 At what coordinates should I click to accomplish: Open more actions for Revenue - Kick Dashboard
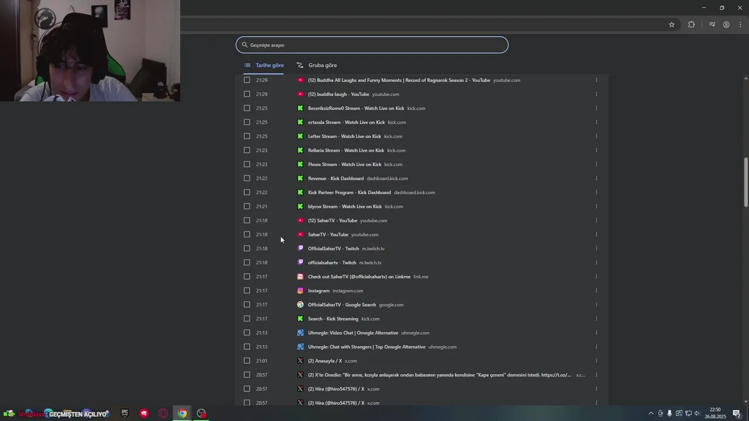click(x=596, y=178)
